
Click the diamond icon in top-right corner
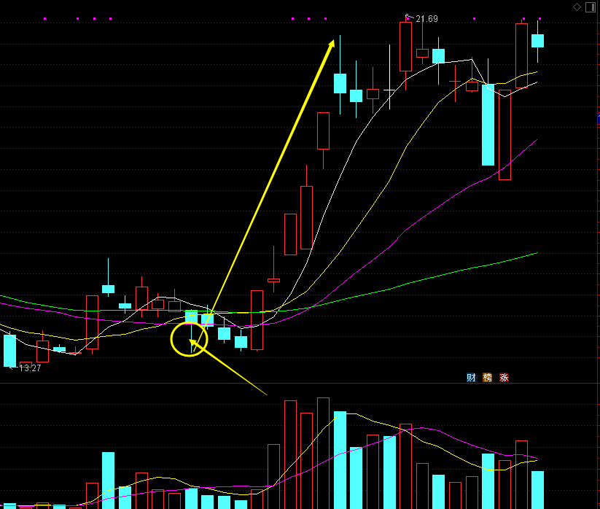click(577, 7)
